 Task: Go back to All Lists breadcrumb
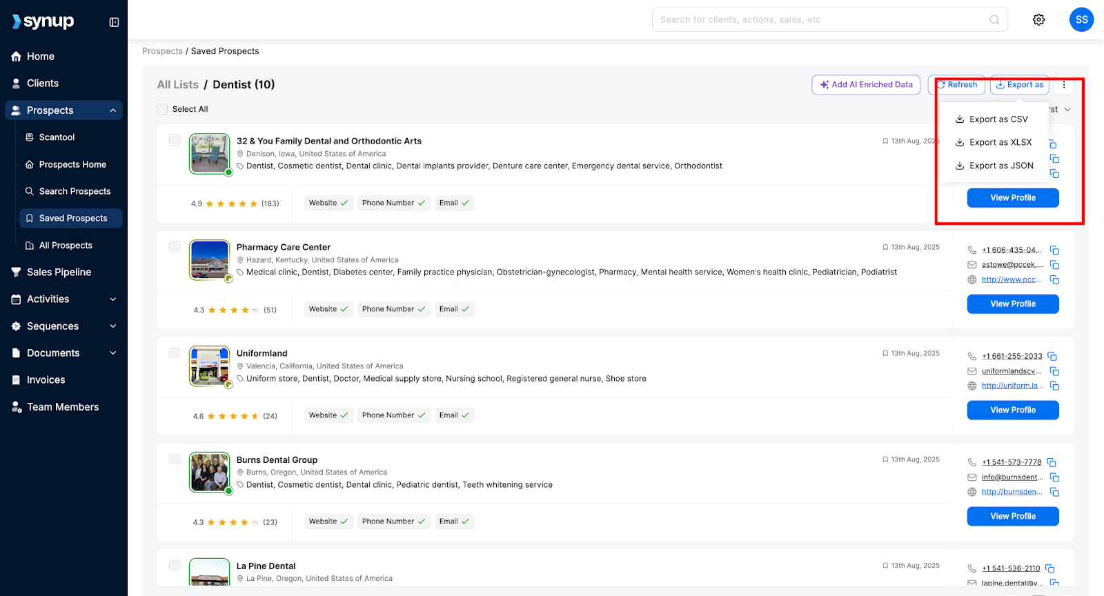(x=177, y=84)
